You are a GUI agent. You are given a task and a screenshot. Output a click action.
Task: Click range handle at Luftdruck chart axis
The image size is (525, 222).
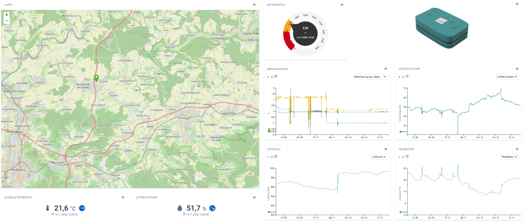click(x=269, y=212)
